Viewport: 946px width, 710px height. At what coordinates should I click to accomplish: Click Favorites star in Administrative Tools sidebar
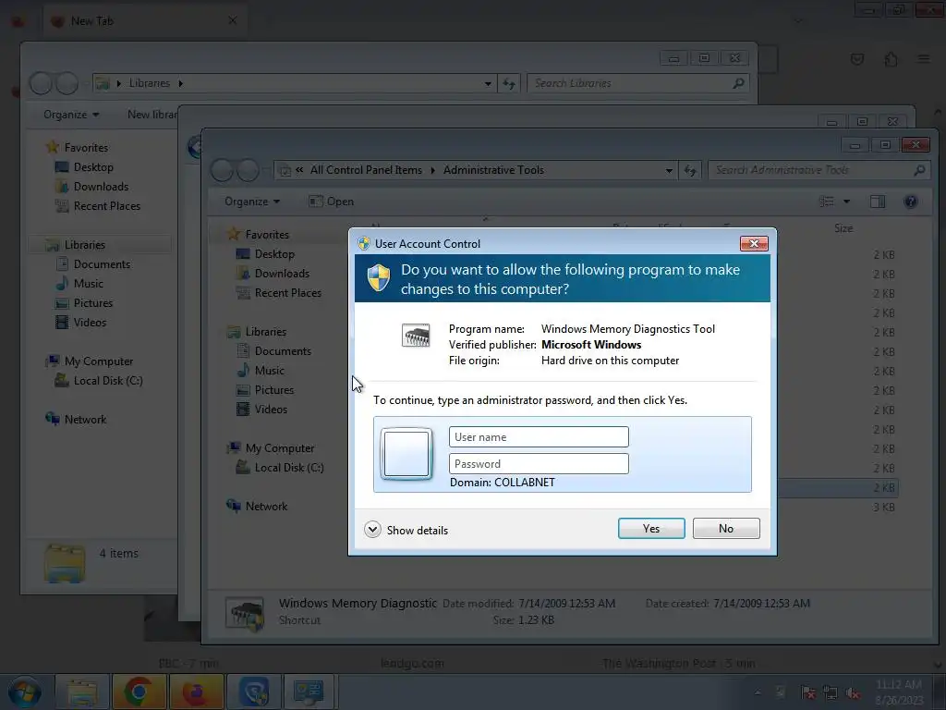point(234,234)
